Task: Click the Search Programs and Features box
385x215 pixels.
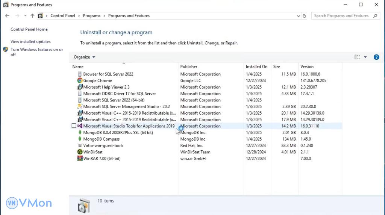Action: pos(341,16)
